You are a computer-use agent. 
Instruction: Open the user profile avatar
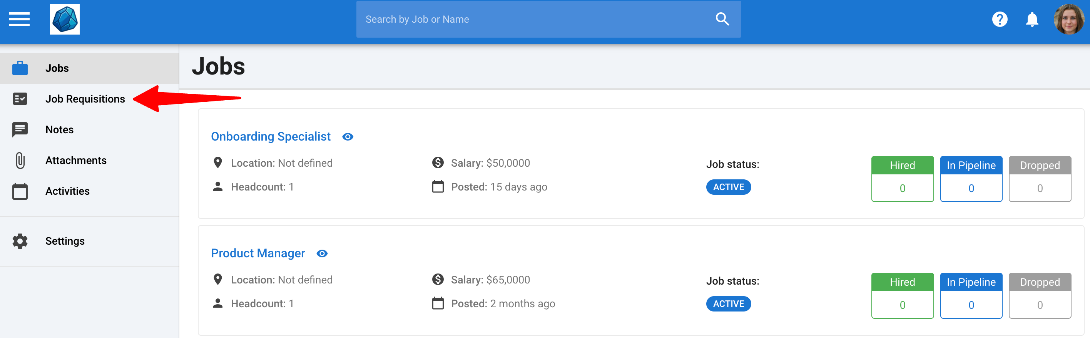1069,20
